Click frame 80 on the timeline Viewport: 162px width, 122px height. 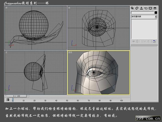pos(100,100)
